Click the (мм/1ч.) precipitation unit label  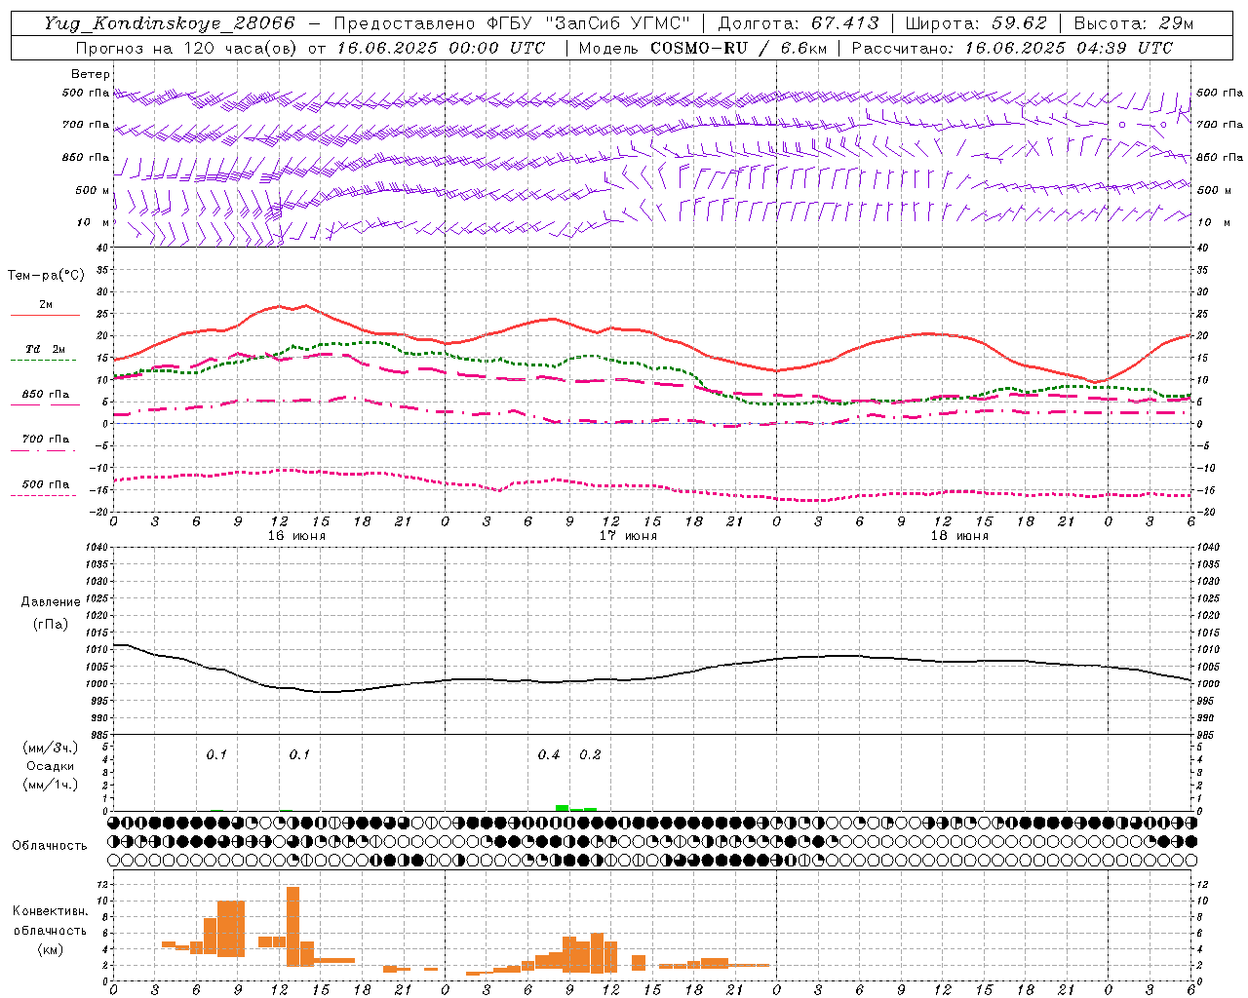[51, 786]
